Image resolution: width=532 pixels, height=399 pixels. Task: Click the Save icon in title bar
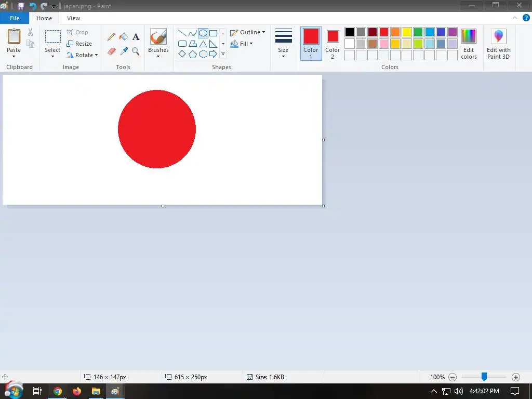point(21,6)
